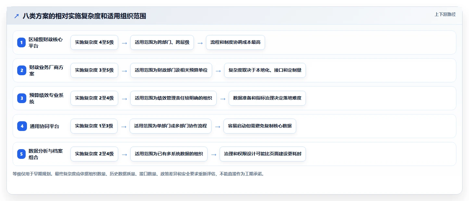Click the 实施复杂度 4至5级 box
This screenshot has height=201, width=469.
pos(94,42)
